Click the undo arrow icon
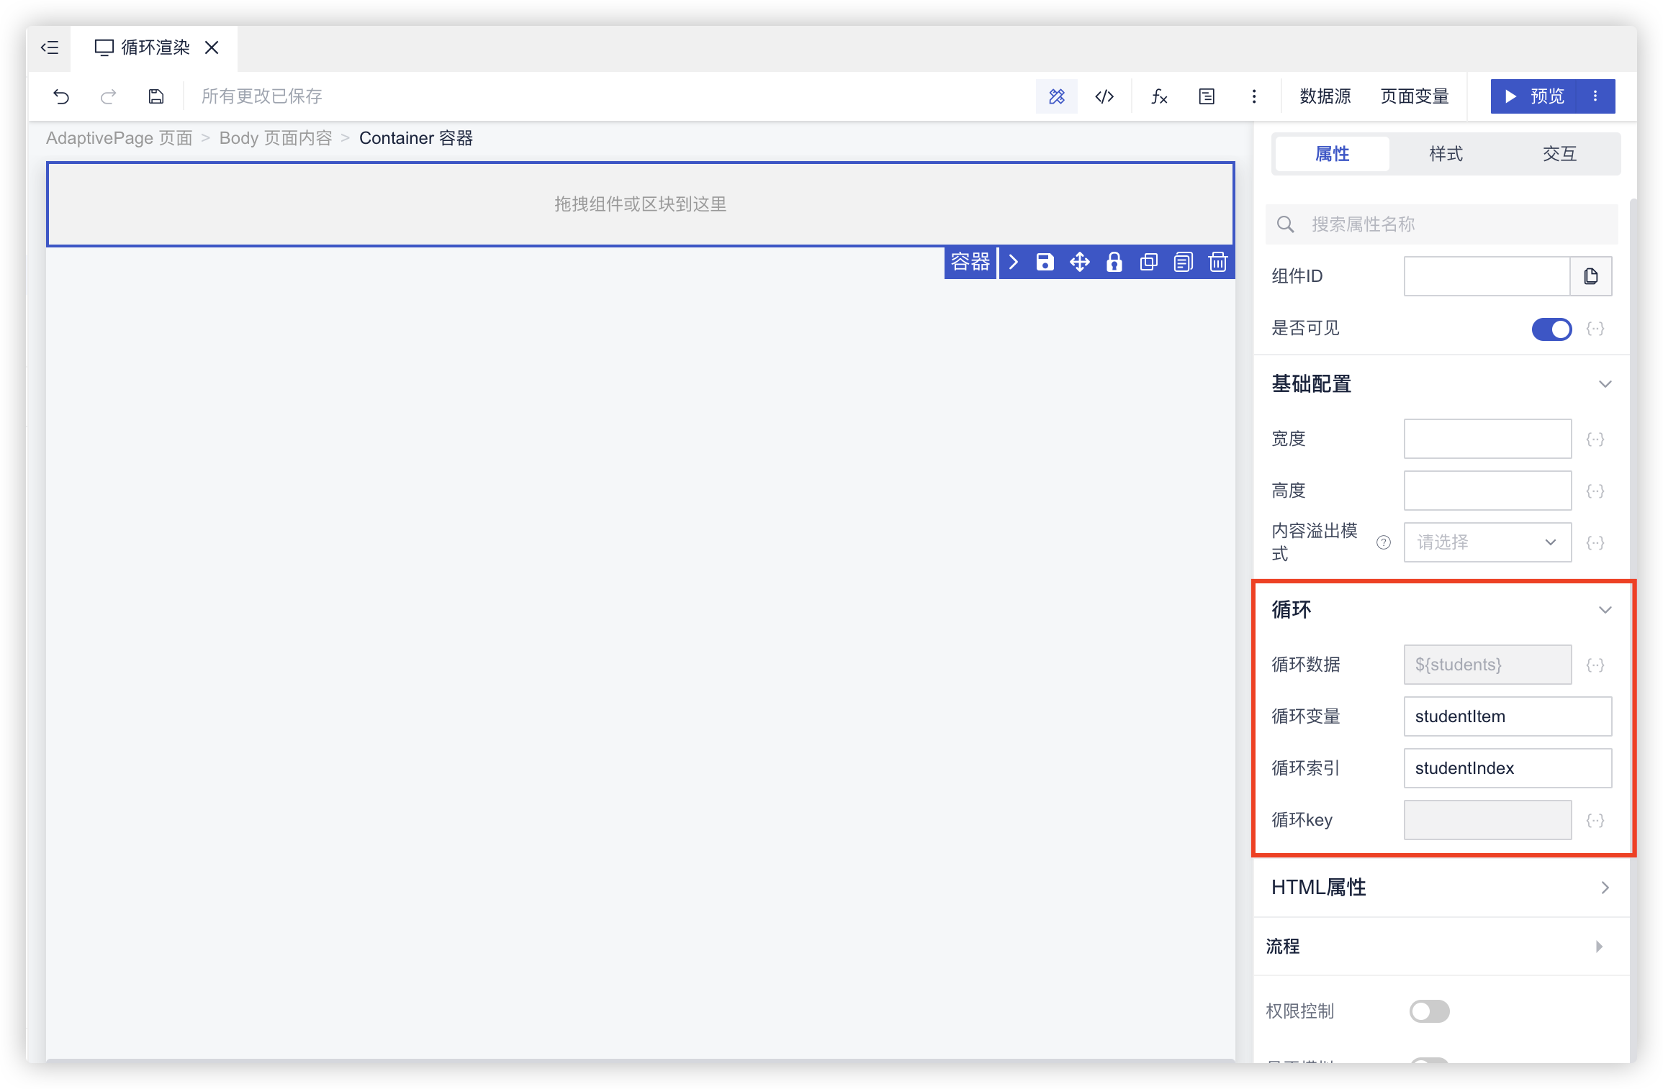This screenshot has width=1663, height=1089. [61, 96]
